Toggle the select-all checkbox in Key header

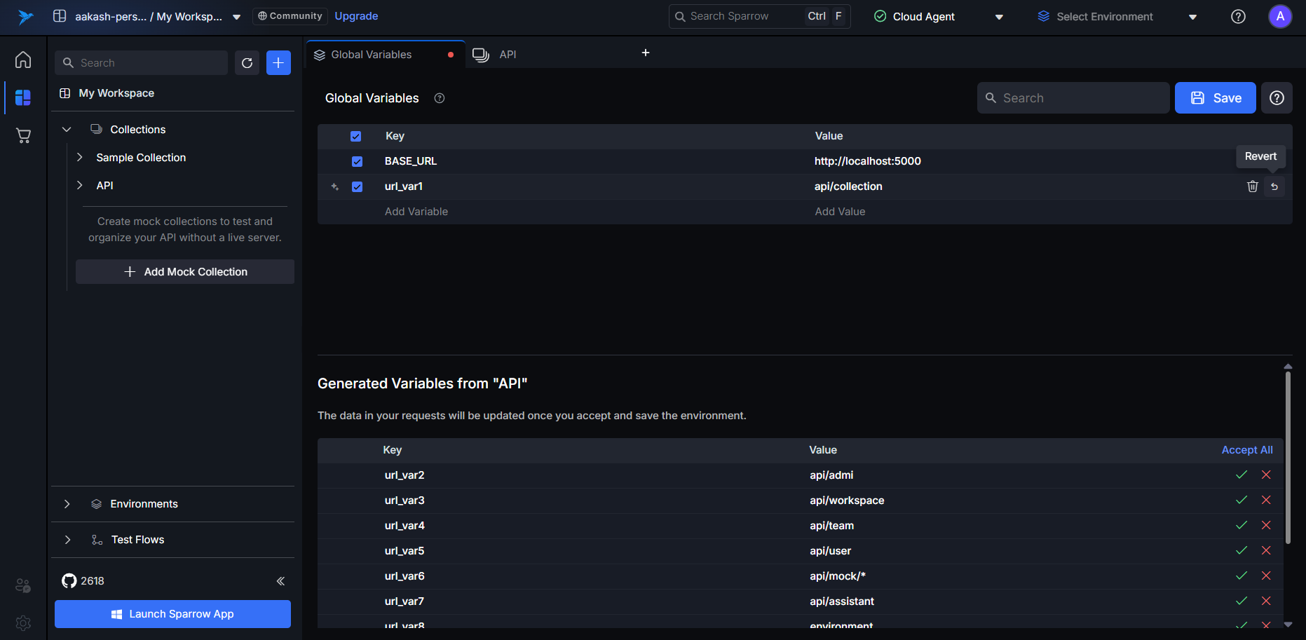point(356,136)
